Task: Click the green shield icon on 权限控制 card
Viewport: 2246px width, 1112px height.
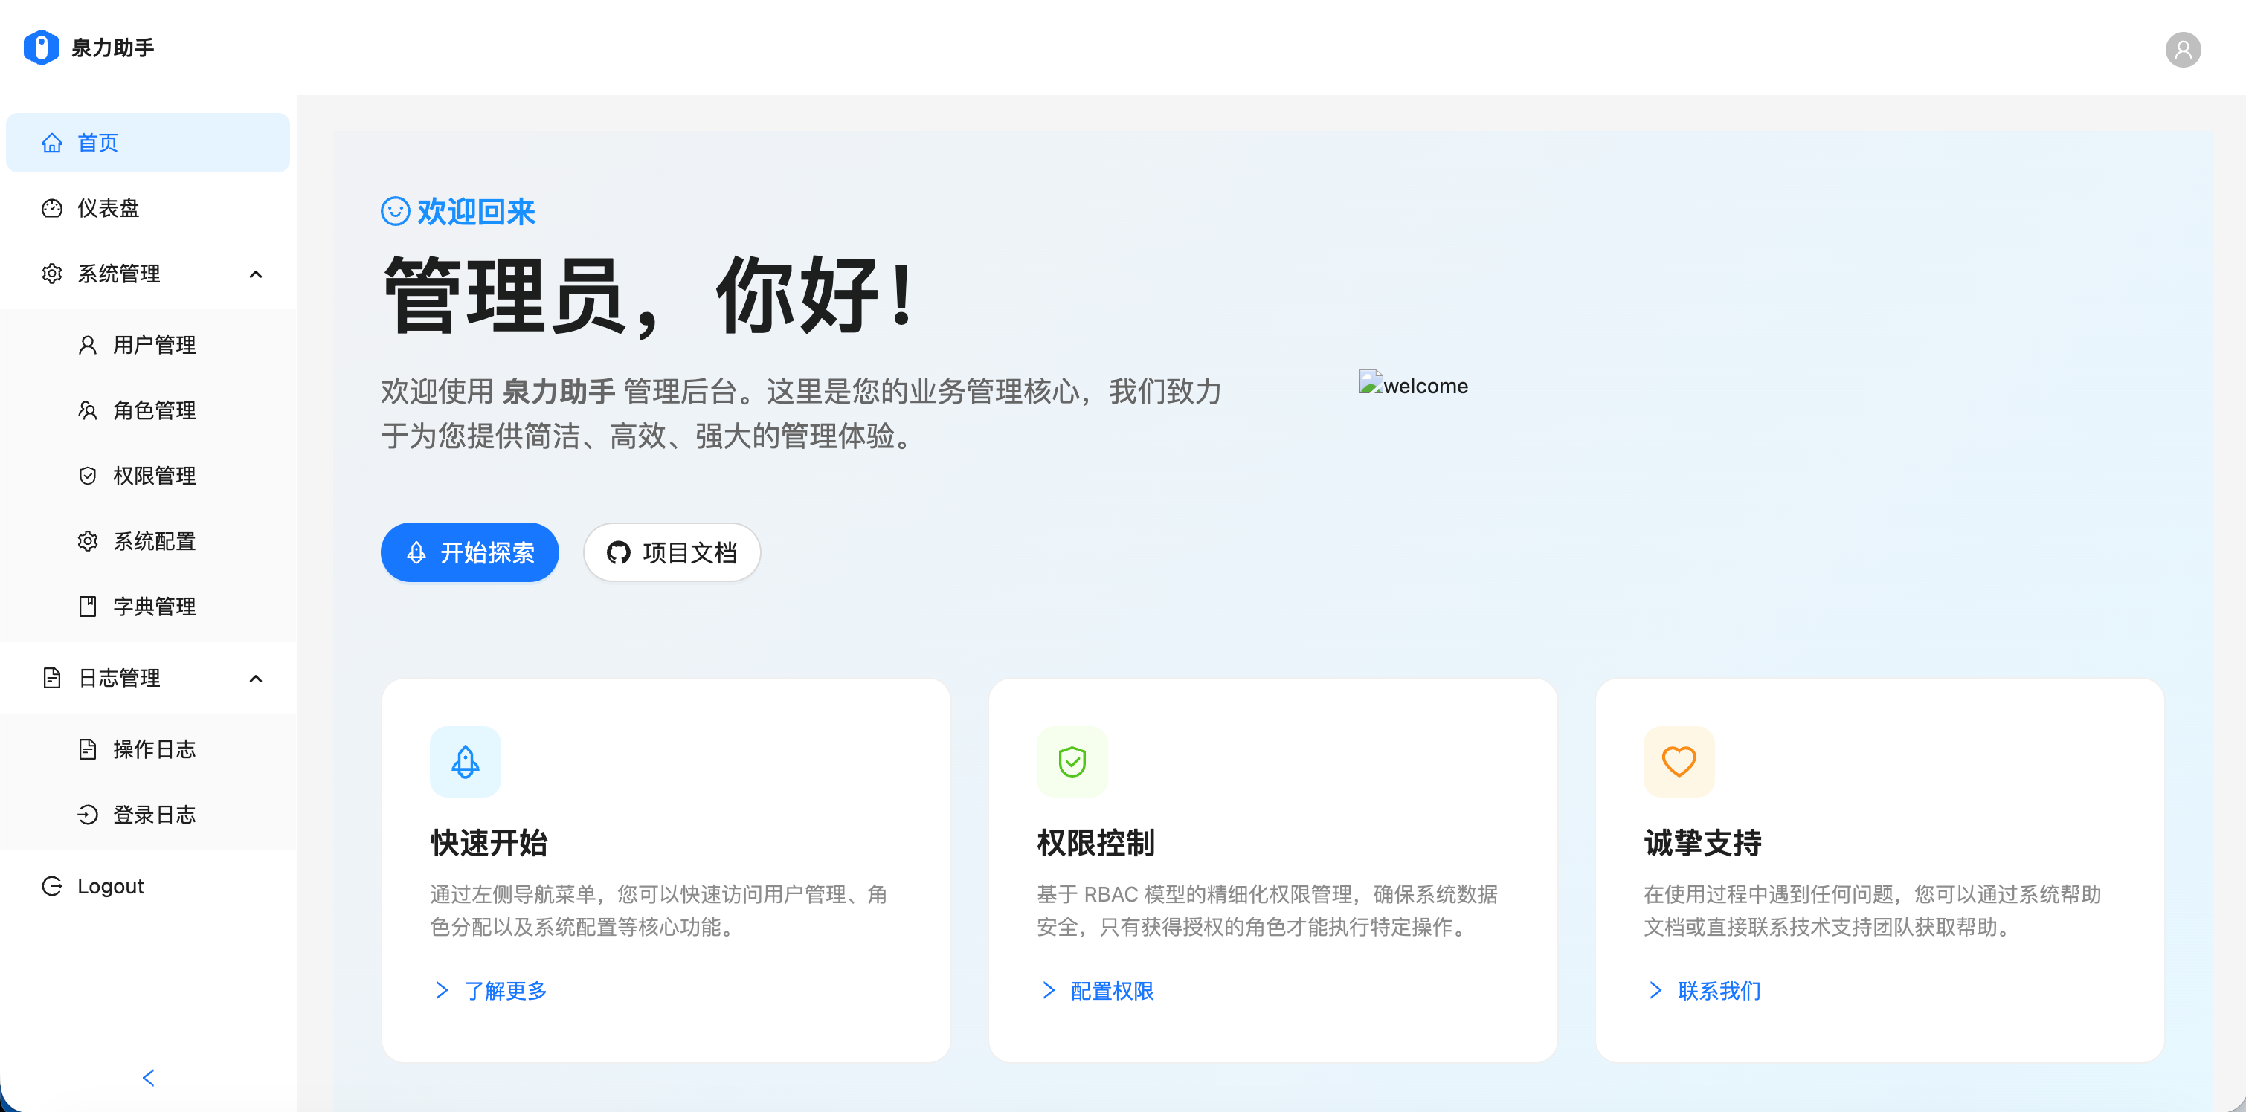Action: point(1072,762)
